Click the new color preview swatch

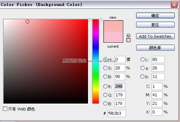[x=113, y=26]
